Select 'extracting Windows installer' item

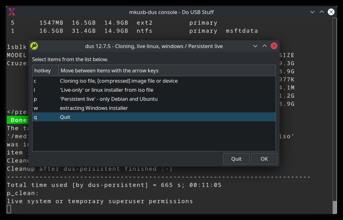154,108
